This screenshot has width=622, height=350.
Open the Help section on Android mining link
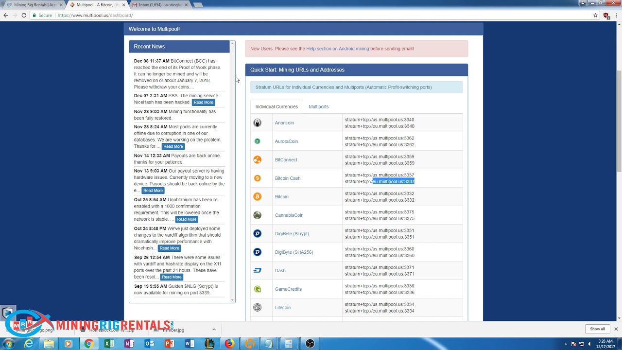click(x=338, y=49)
